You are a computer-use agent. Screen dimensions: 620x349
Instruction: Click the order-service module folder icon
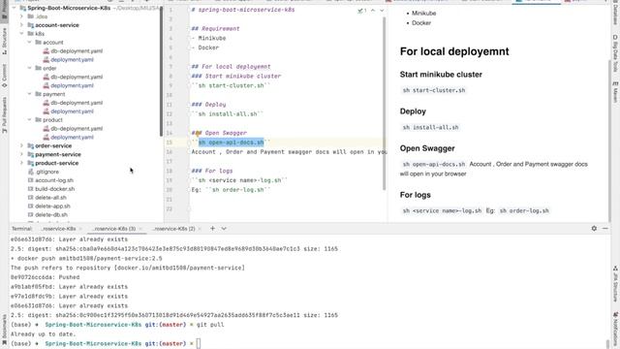pyautogui.click(x=30, y=145)
